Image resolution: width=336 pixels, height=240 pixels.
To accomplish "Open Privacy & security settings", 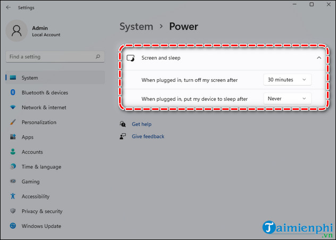I will click(42, 211).
